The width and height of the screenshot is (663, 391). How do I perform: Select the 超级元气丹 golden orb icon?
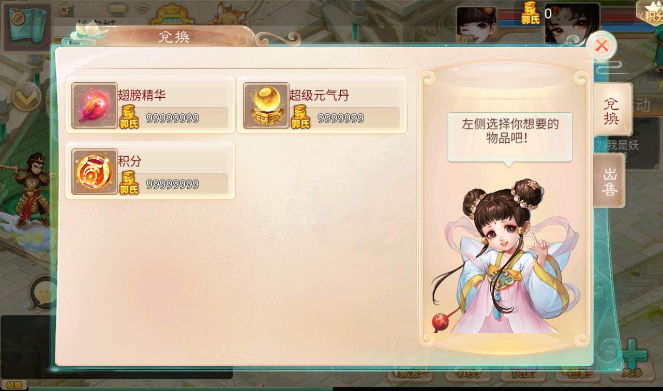[266, 106]
